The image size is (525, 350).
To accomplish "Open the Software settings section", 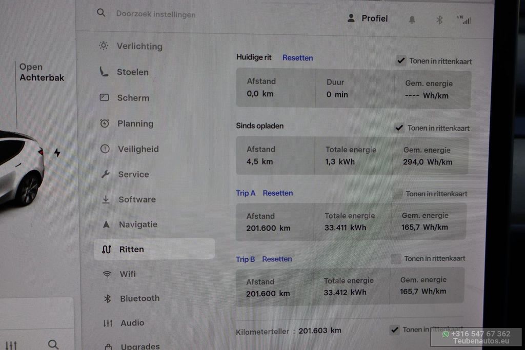I will point(137,199).
